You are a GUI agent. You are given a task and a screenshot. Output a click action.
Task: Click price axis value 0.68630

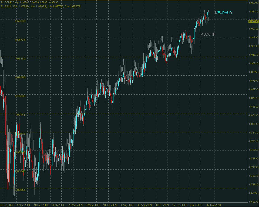click(x=254, y=202)
